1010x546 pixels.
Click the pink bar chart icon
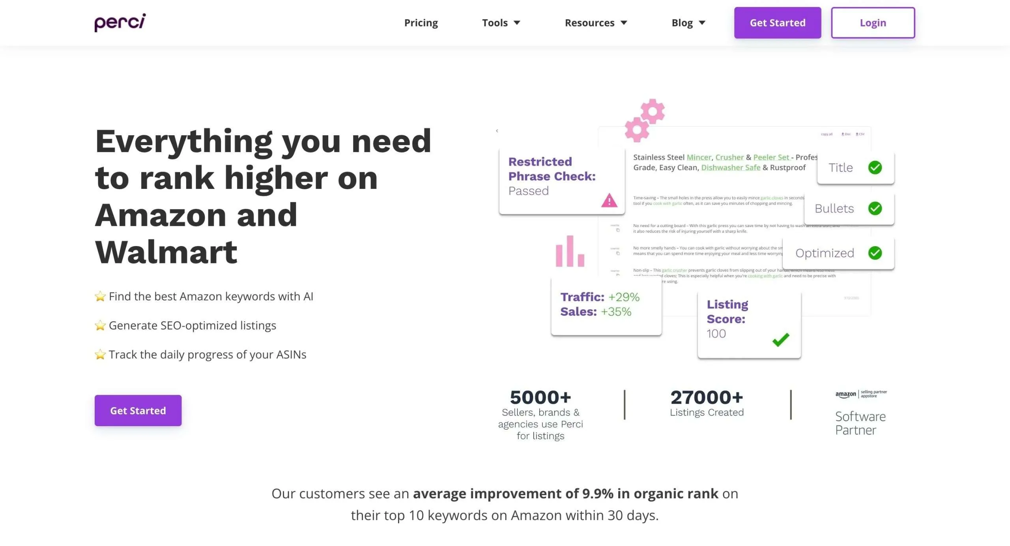570,251
